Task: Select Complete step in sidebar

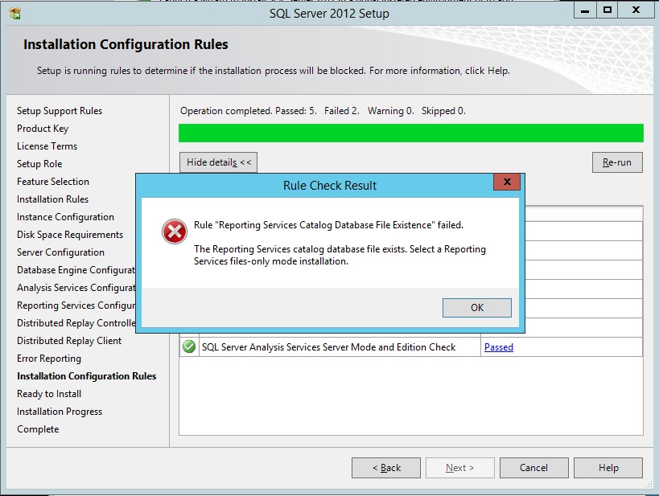Action: [38, 428]
